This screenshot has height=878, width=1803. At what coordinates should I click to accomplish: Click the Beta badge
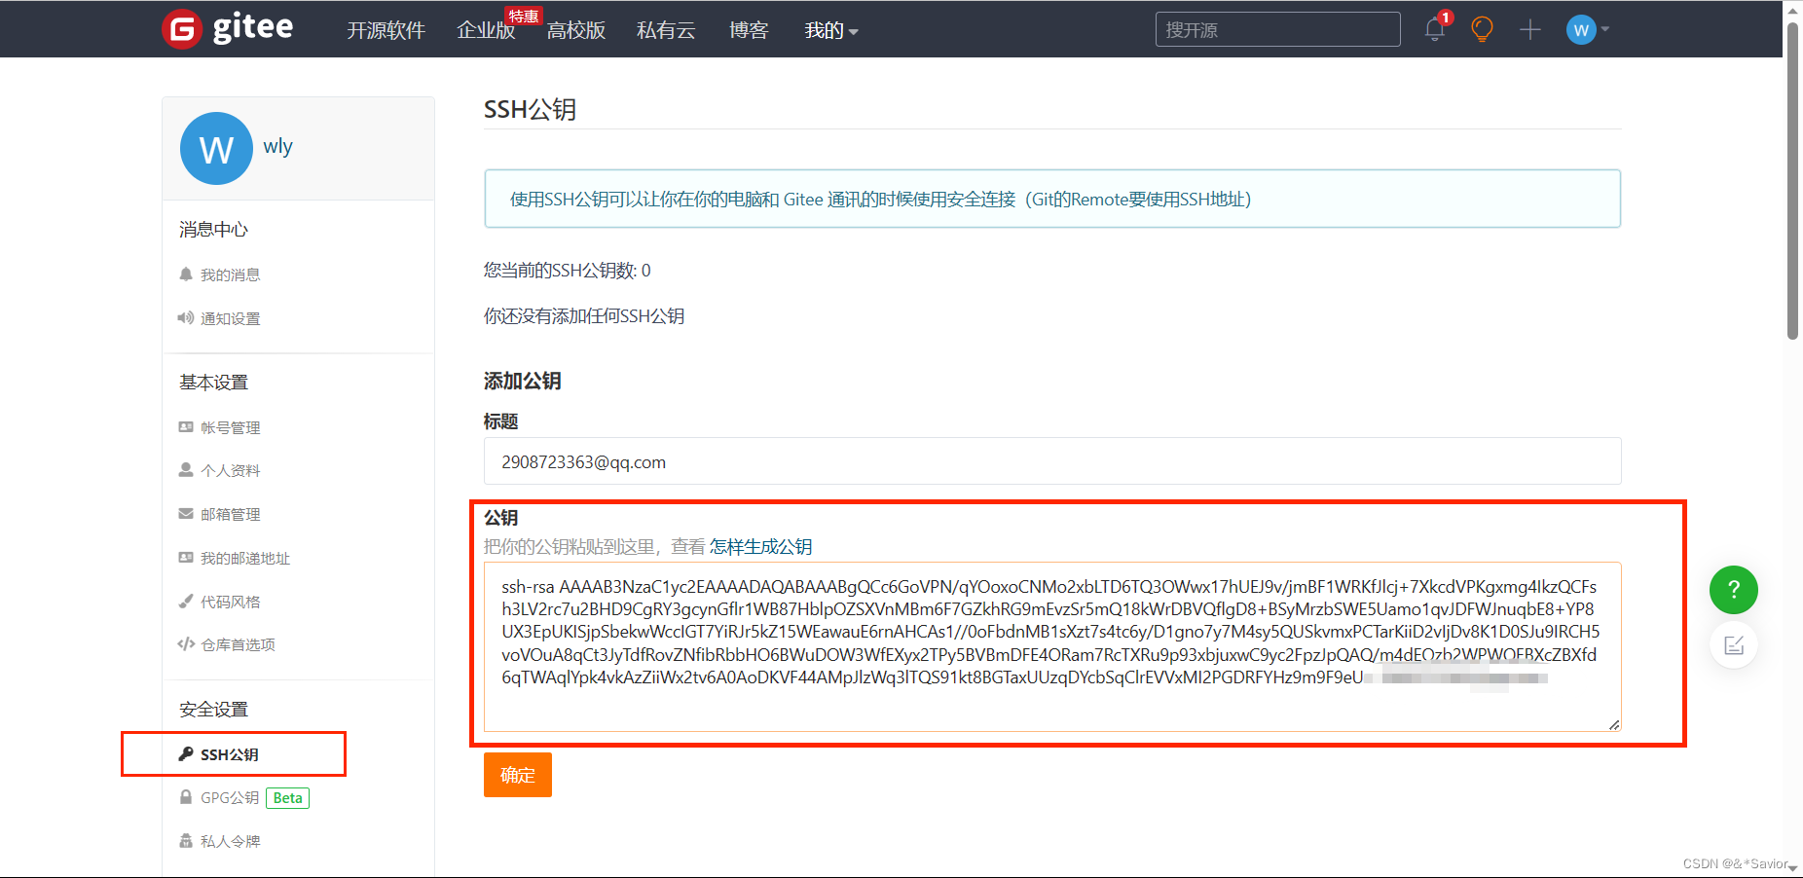[x=287, y=798]
